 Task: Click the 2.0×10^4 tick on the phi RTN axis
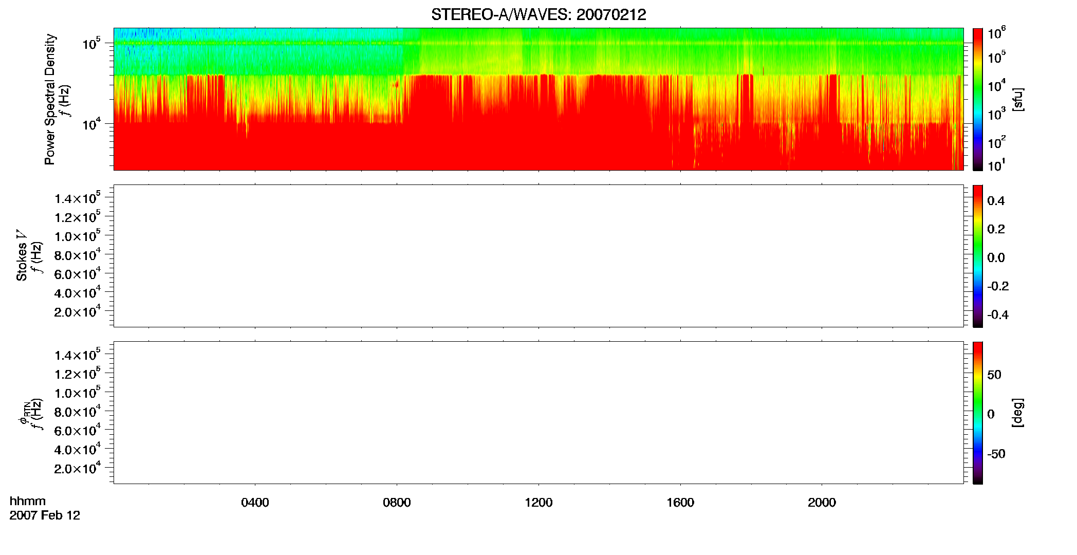click(x=78, y=468)
